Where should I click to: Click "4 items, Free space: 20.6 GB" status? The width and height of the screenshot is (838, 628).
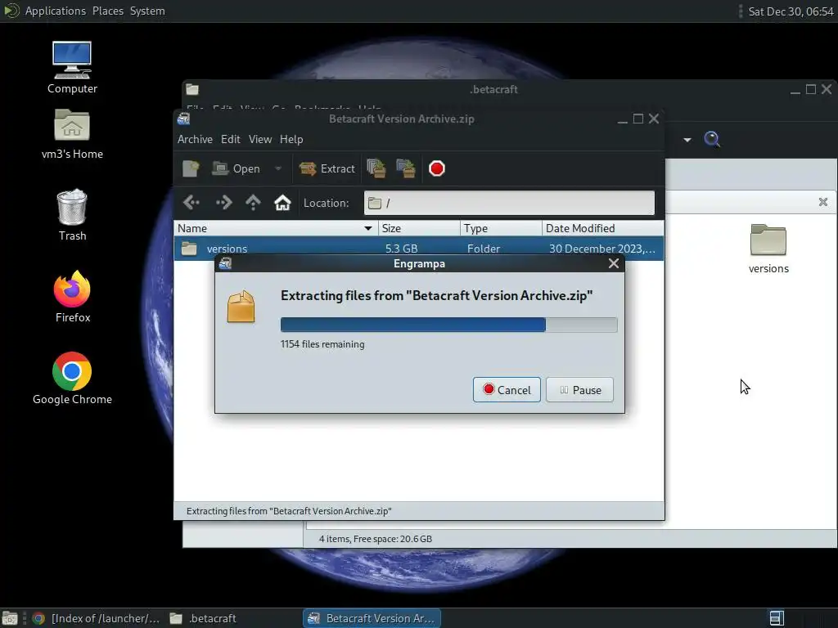click(376, 539)
